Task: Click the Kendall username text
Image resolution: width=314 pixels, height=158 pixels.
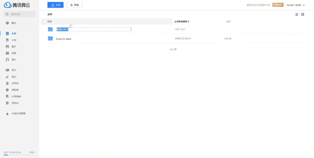Action: click(x=290, y=5)
